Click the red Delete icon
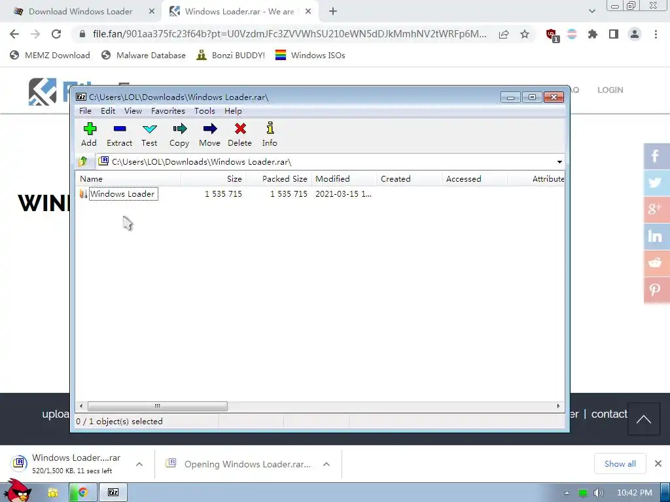This screenshot has width=670, height=502. (239, 134)
